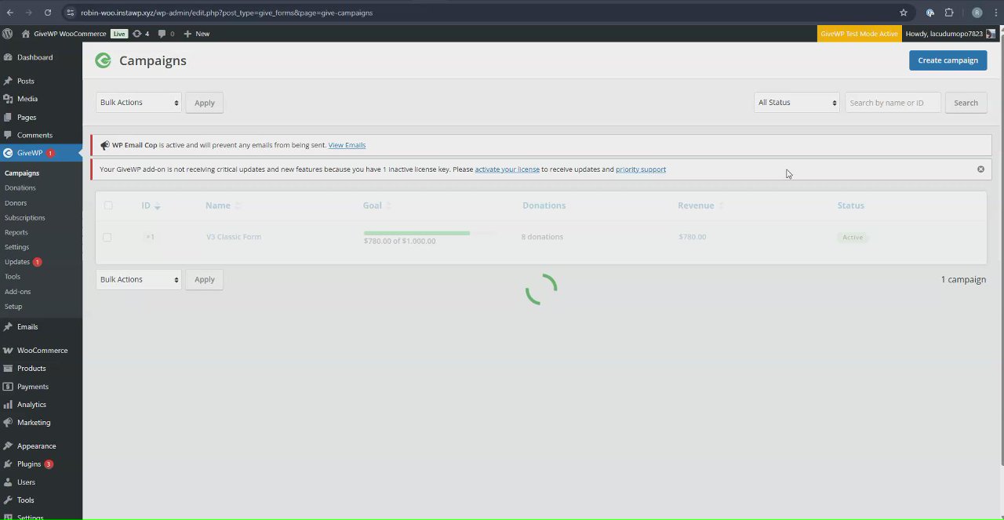The height and width of the screenshot is (520, 1004).
Task: Open Appearance in the sidebar
Action: [36, 445]
